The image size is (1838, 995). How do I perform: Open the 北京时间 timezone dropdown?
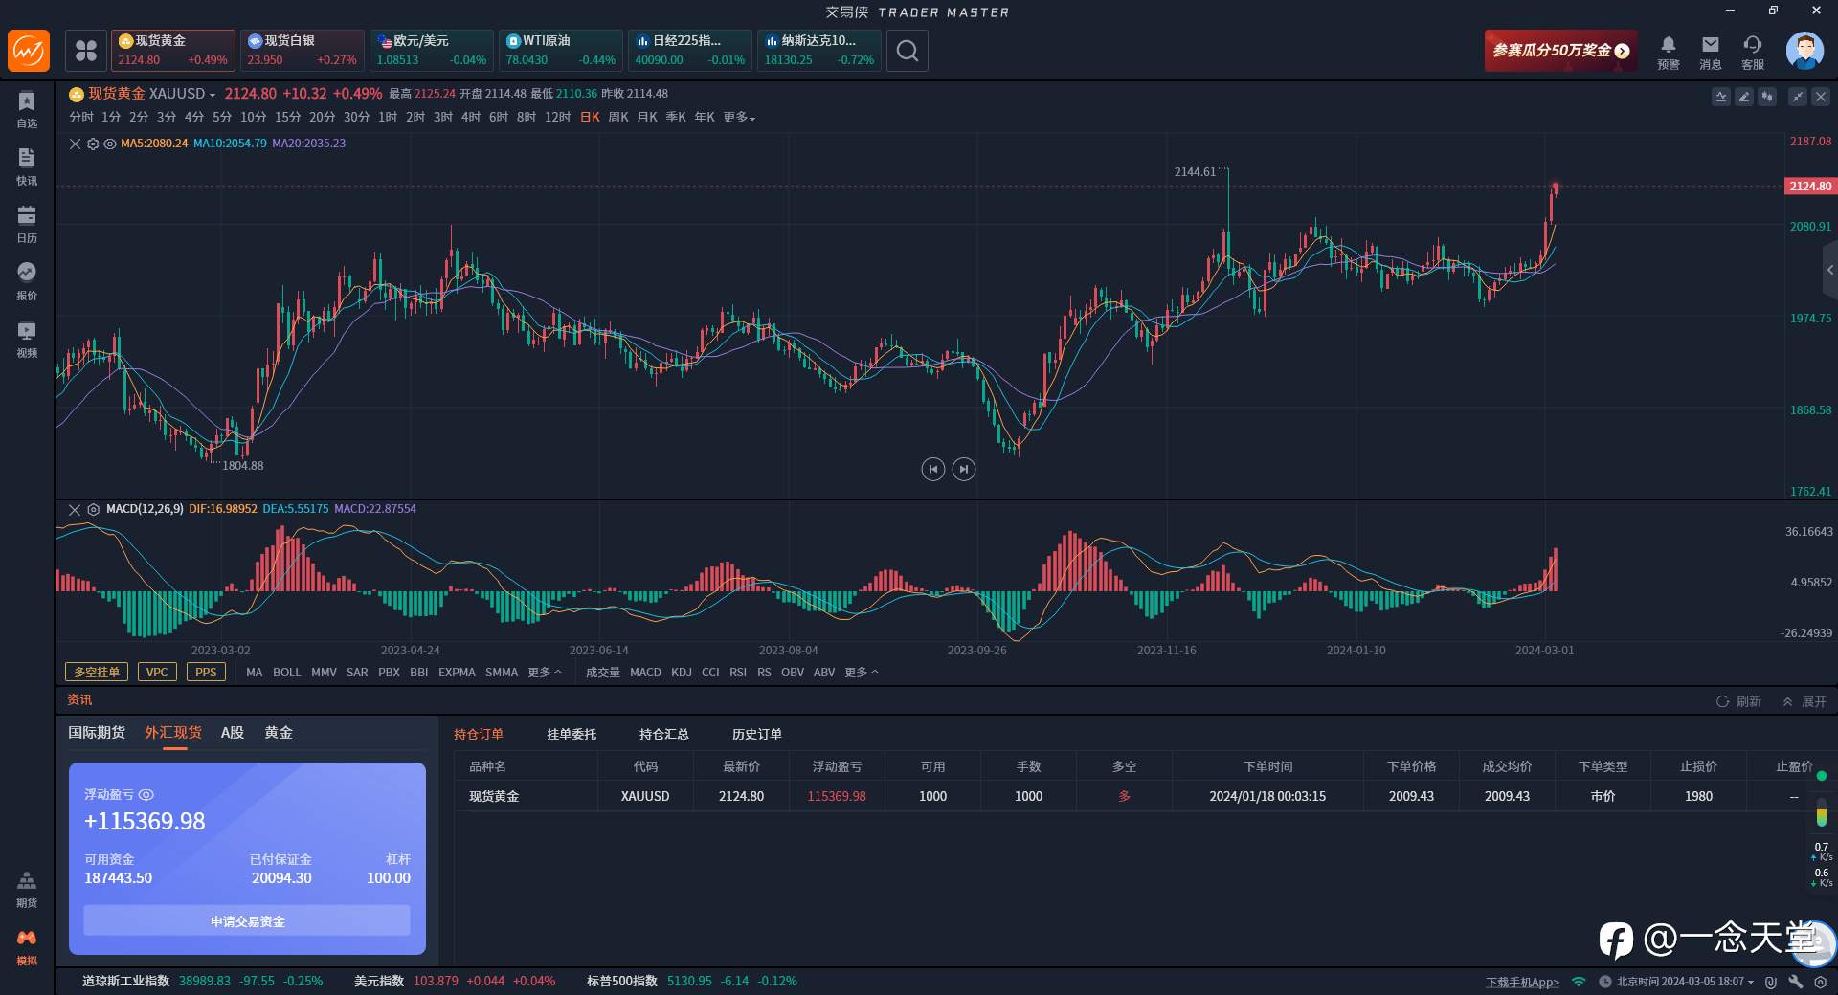(x=1685, y=982)
